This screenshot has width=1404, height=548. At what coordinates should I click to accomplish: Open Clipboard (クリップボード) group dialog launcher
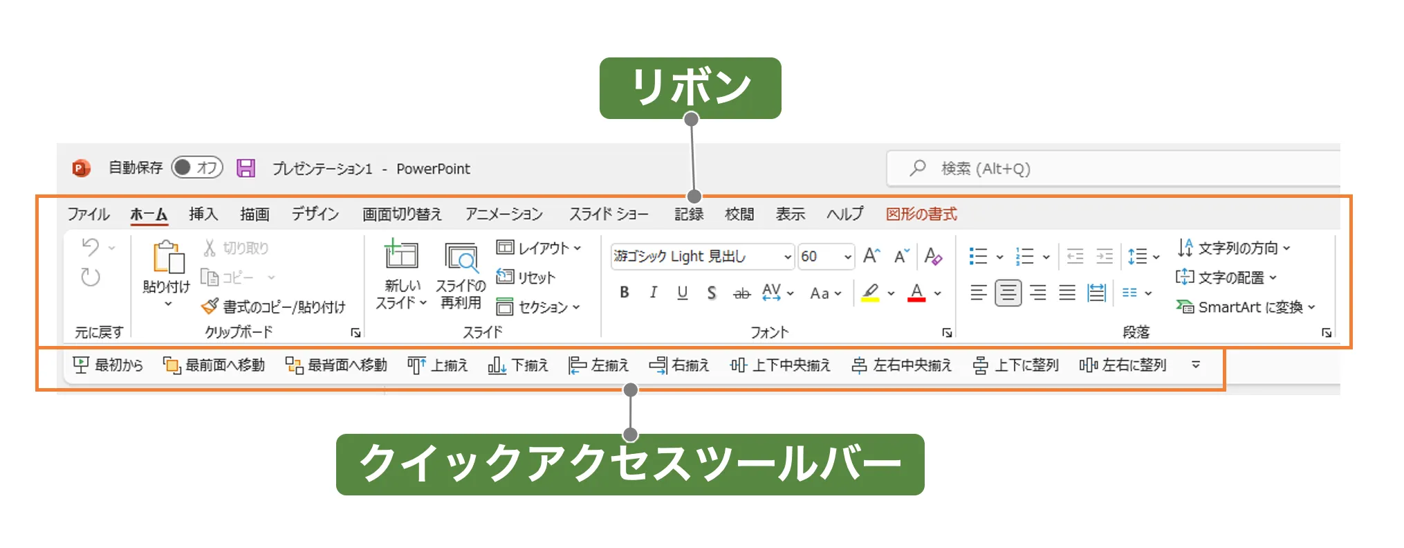[355, 333]
